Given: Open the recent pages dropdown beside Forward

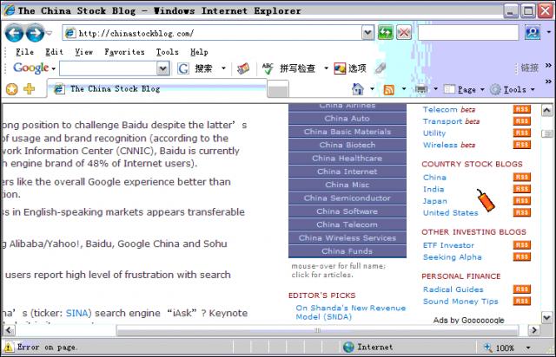Looking at the screenshot, I should [x=49, y=33].
